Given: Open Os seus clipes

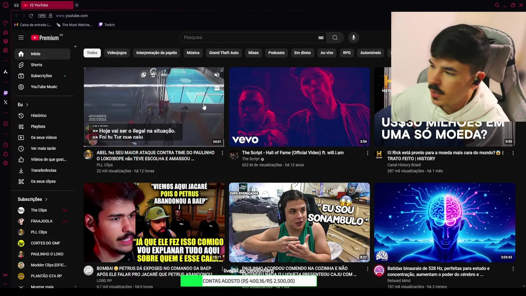Looking at the screenshot, I should [x=42, y=181].
